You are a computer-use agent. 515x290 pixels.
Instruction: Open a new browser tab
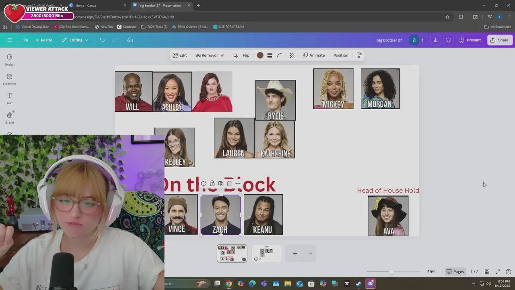(x=198, y=6)
